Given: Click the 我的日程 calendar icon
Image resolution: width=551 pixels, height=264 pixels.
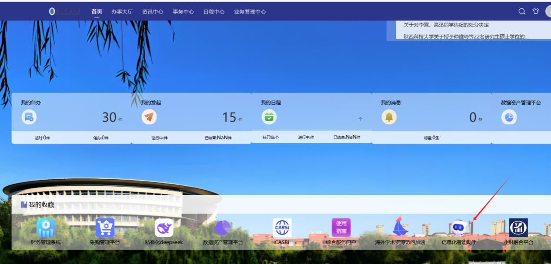Looking at the screenshot, I should (x=269, y=117).
